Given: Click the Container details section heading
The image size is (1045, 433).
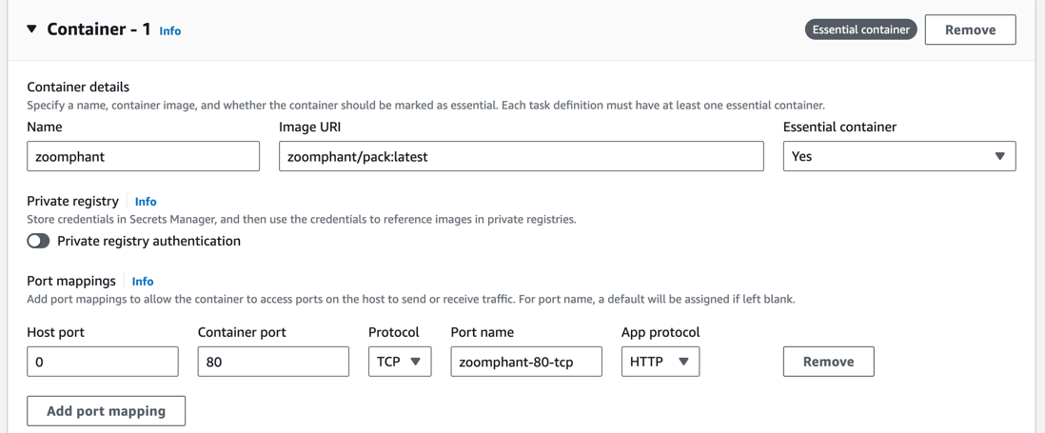Looking at the screenshot, I should pos(78,87).
